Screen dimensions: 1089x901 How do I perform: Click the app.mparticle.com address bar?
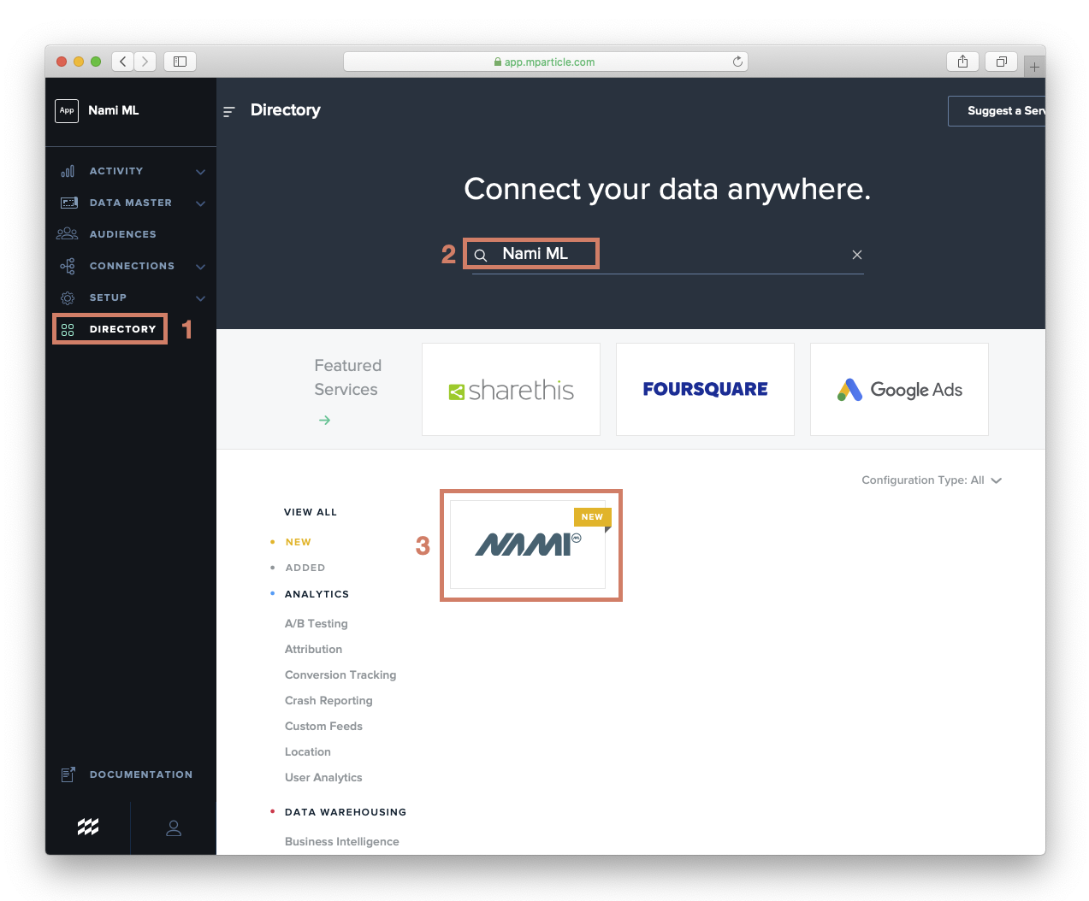[x=546, y=62]
